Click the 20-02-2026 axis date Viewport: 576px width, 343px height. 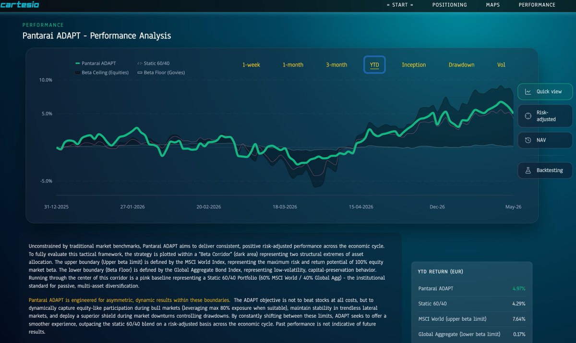pos(209,207)
